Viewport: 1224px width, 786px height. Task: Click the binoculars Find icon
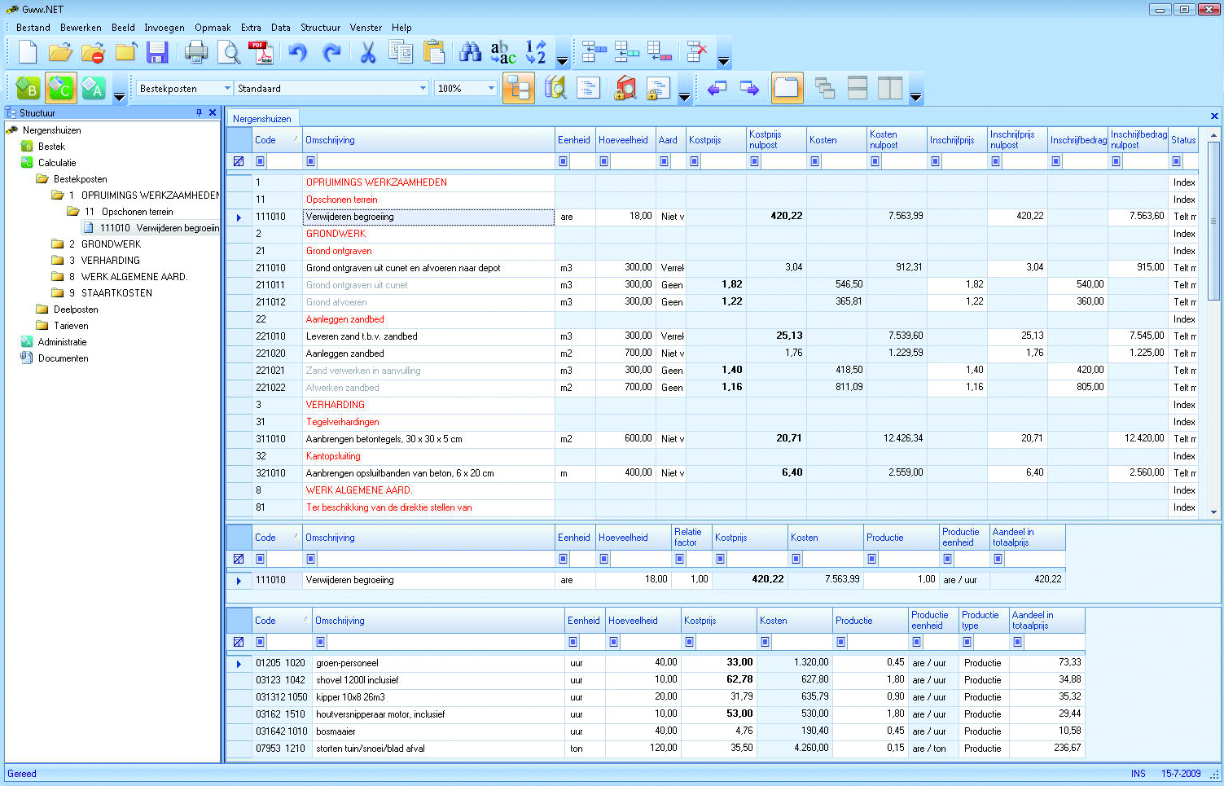pyautogui.click(x=470, y=53)
